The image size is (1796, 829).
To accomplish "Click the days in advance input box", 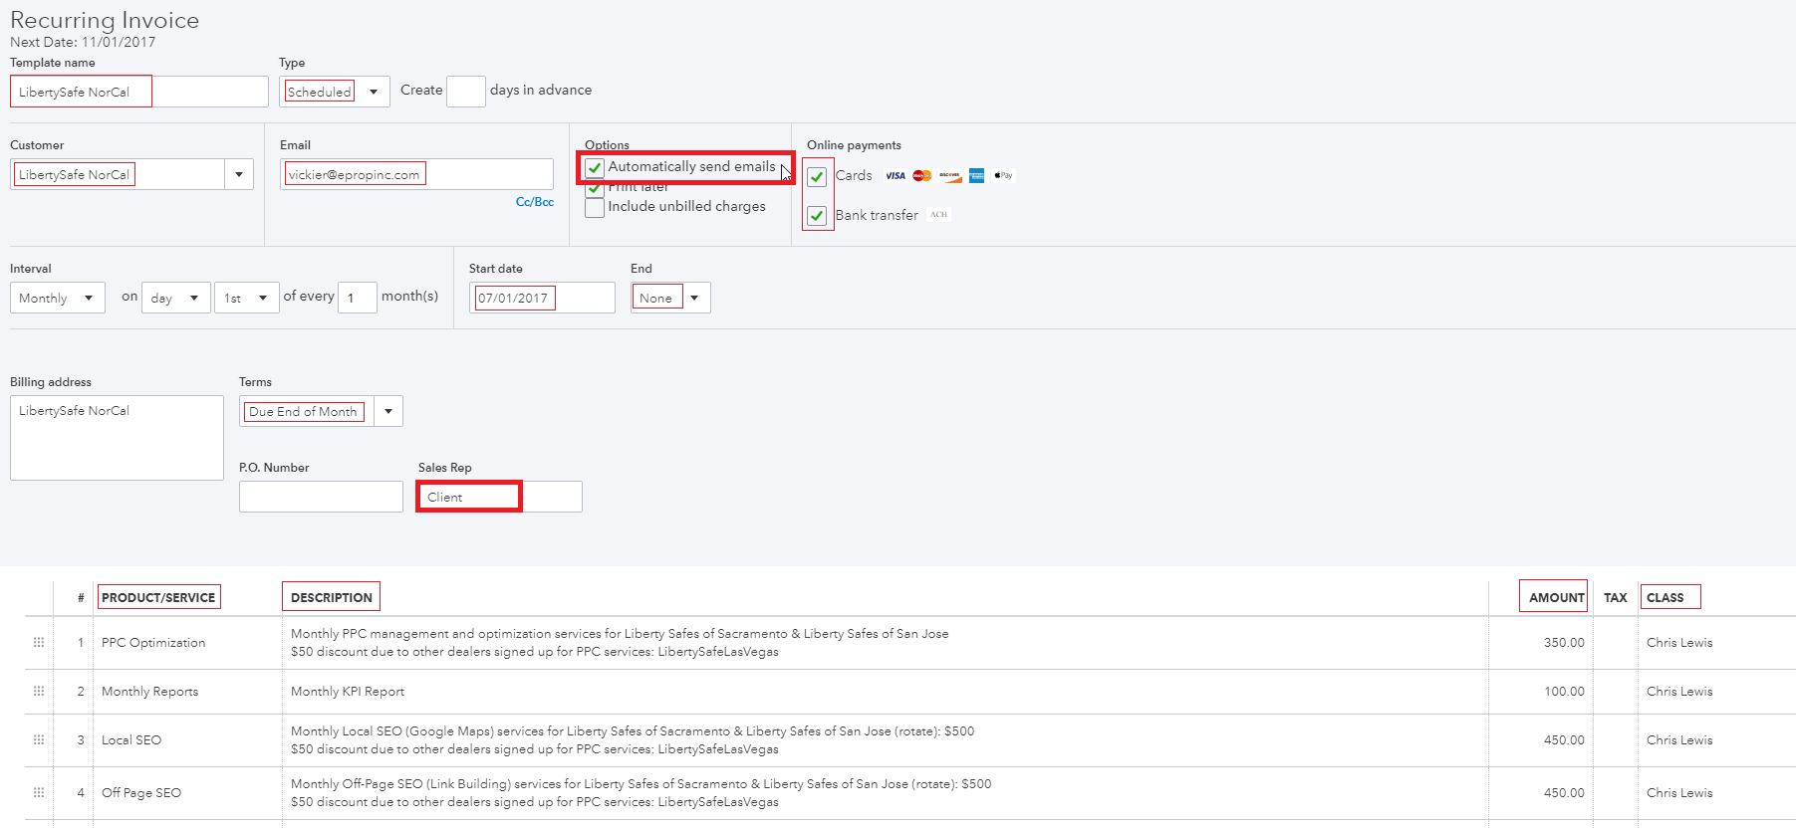I will [466, 92].
